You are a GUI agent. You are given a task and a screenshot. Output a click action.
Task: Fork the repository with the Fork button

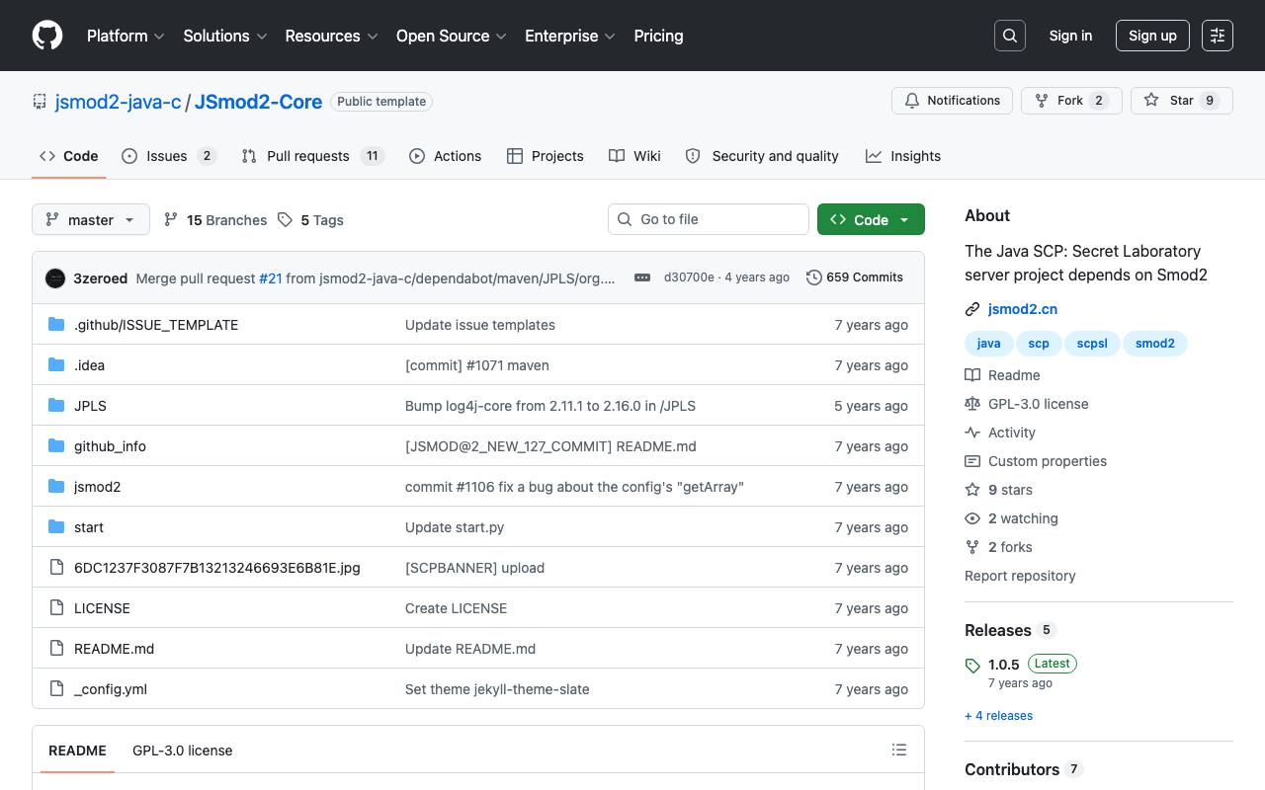(x=1071, y=101)
